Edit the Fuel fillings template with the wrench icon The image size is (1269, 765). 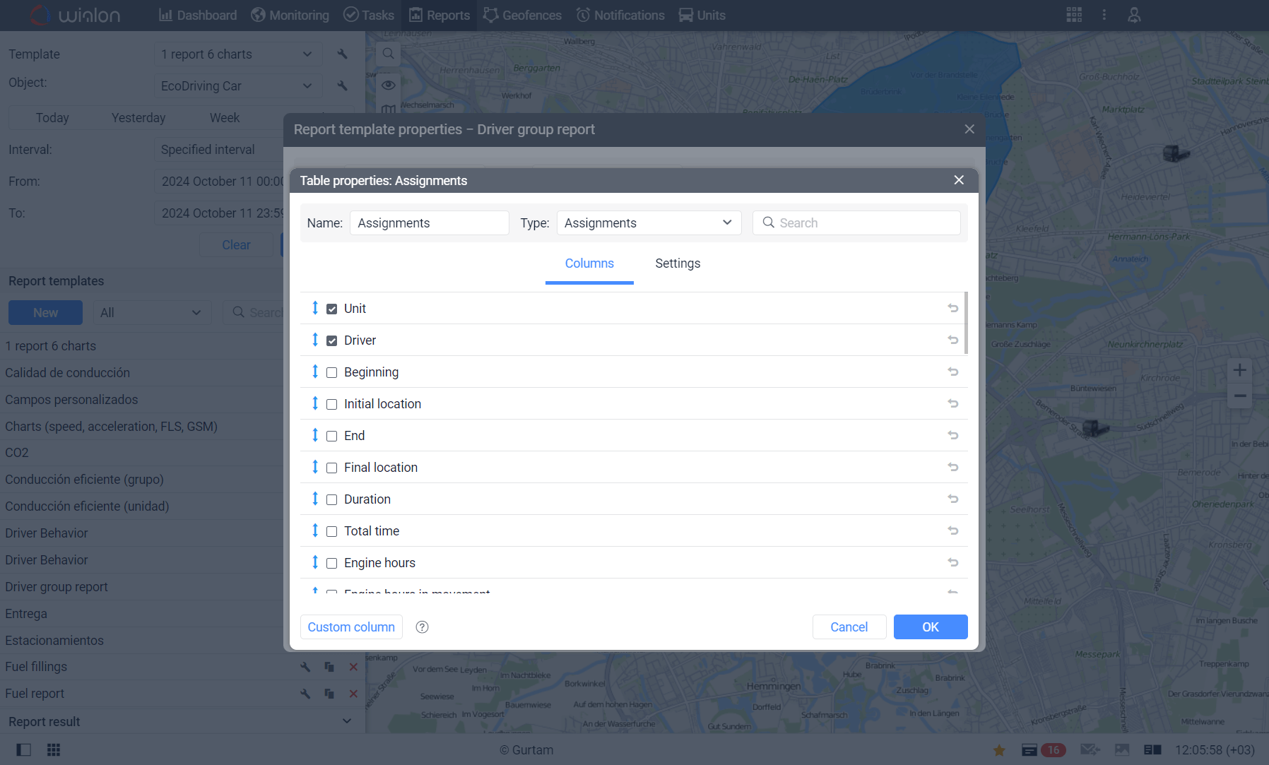click(x=305, y=666)
